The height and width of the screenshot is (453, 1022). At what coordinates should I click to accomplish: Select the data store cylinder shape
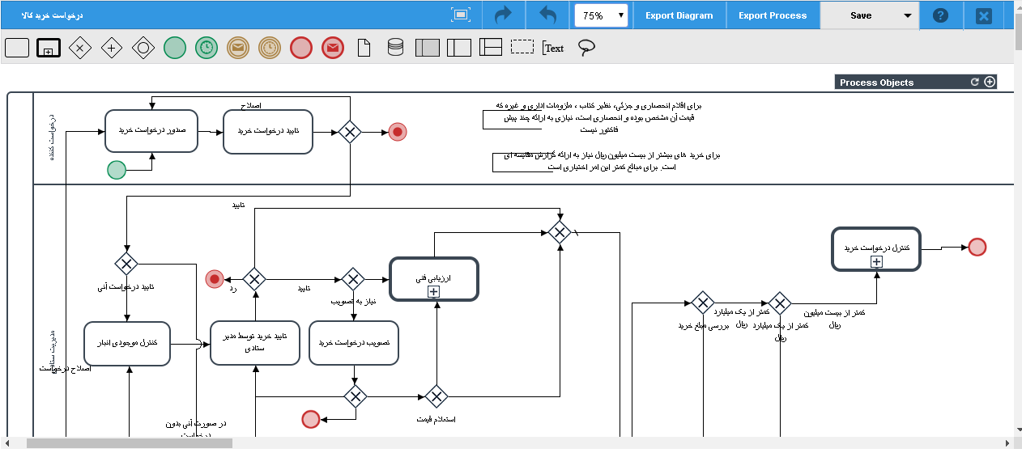pyautogui.click(x=395, y=48)
